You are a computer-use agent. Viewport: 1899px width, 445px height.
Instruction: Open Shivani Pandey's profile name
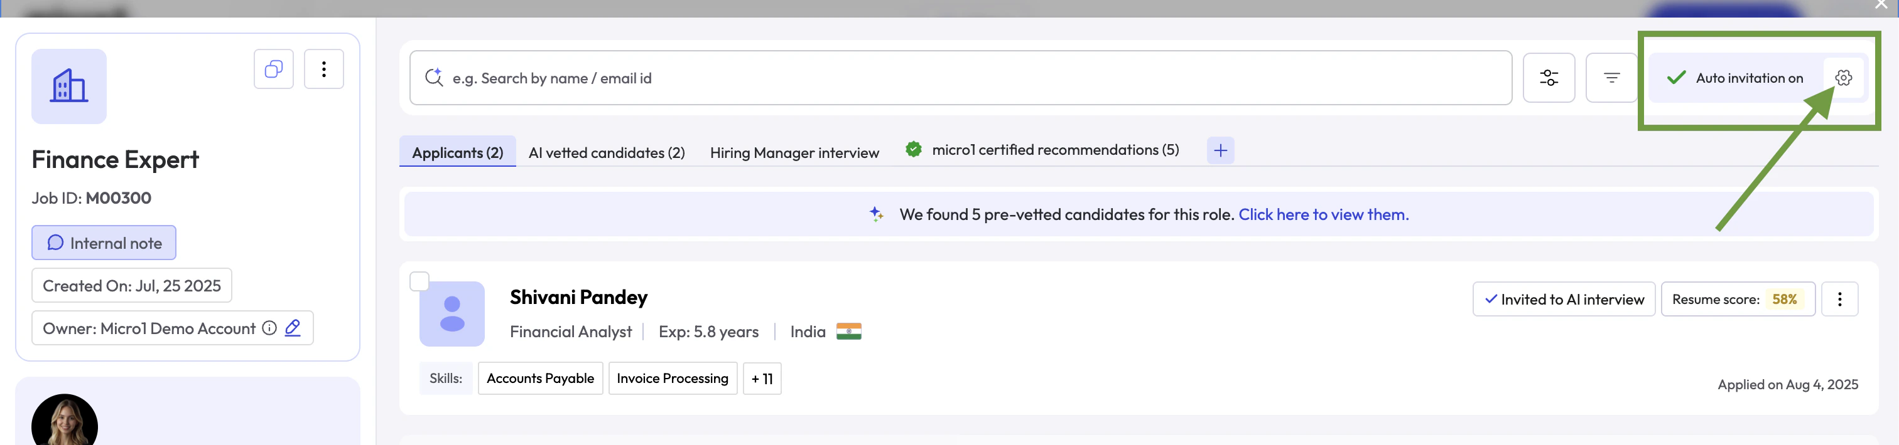579,297
